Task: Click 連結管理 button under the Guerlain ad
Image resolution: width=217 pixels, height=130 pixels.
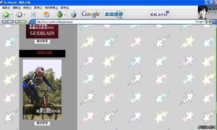Action: (x=42, y=41)
